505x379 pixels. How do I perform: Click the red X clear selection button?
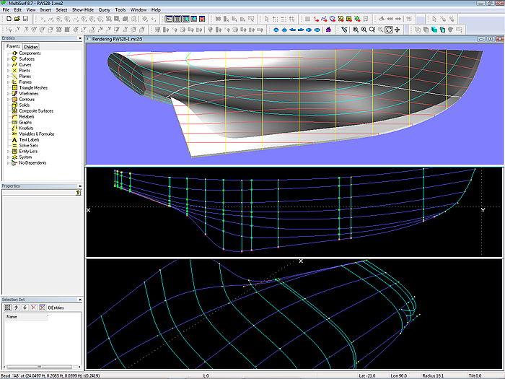point(33,308)
